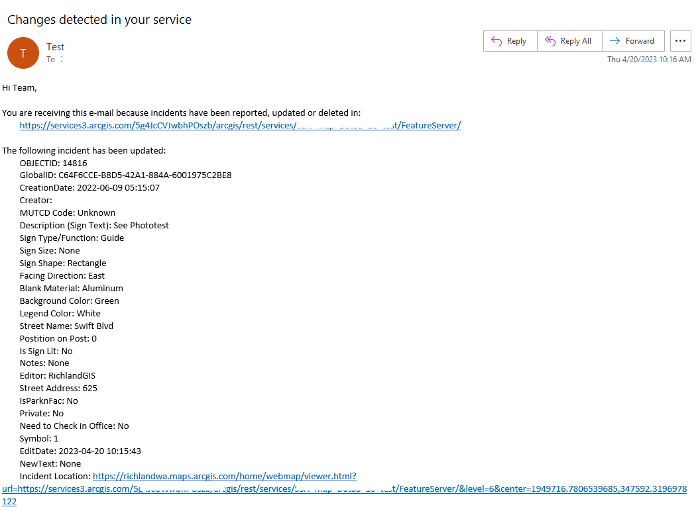
Task: Open the richlandwa.maps.arcgis.com Incident Location link
Action: point(224,477)
